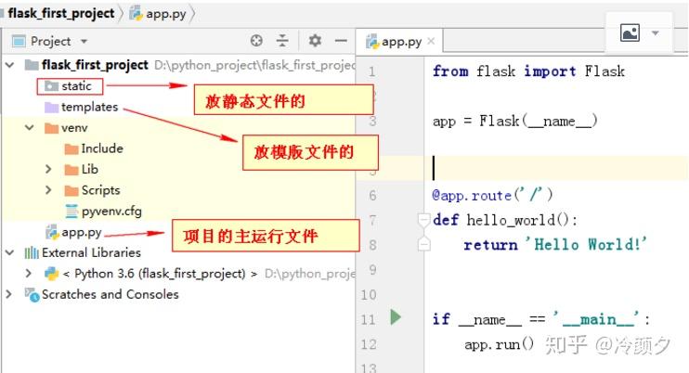Select the Python 3.6 (flask_first_project) entry

click(160, 274)
